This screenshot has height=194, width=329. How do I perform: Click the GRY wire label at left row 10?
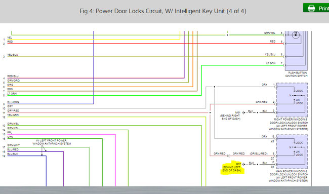(x=10, y=106)
